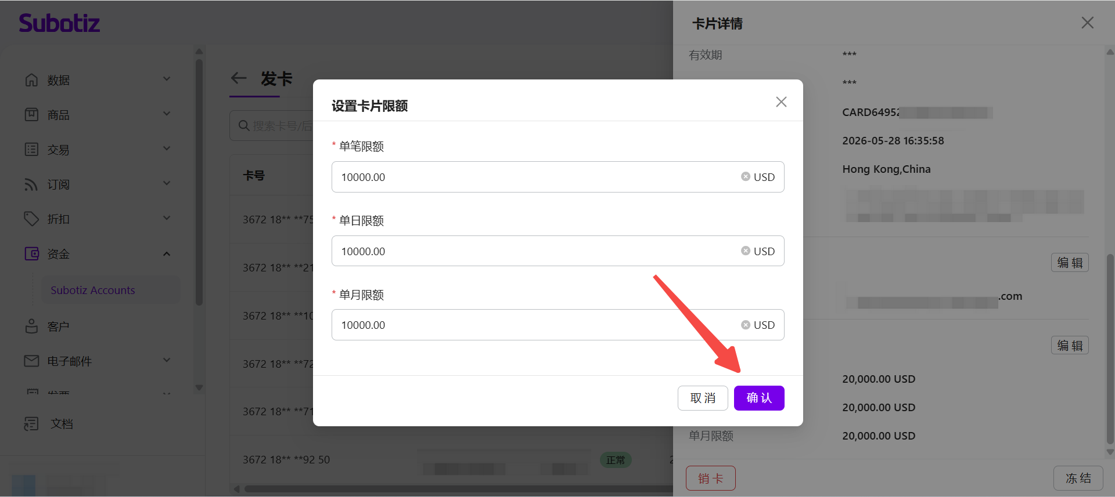The width and height of the screenshot is (1115, 497).
Task: Click the 交易 list icon in sidebar
Action: tap(31, 150)
